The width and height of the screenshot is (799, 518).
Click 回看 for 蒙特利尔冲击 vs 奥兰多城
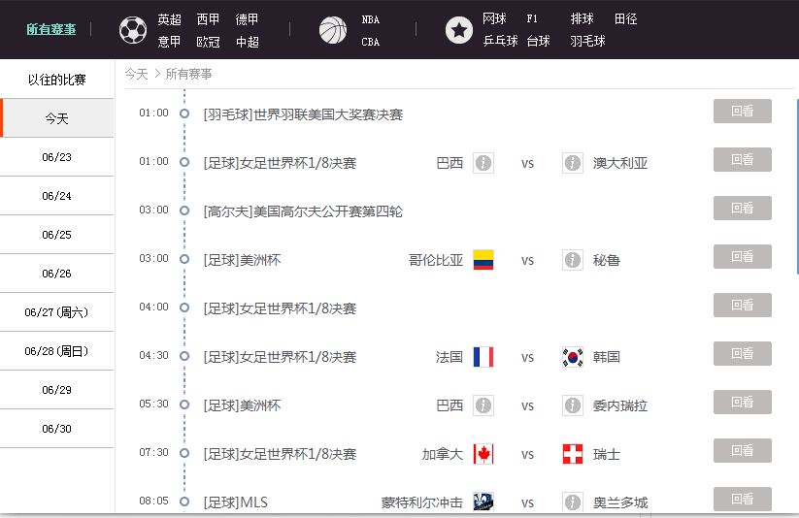[x=743, y=500]
